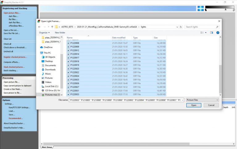
Task: Open the Downloads folder in sidebar
Action: pos(50,70)
